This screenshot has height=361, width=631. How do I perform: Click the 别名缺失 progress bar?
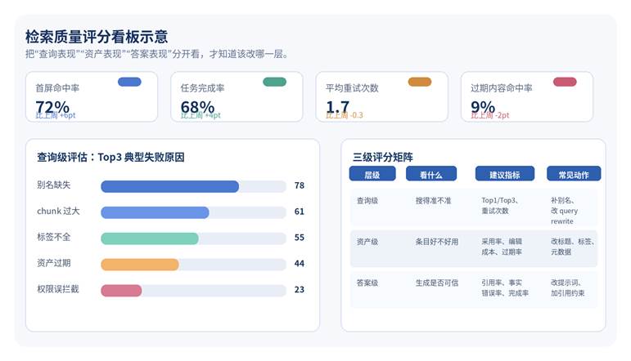coord(169,186)
